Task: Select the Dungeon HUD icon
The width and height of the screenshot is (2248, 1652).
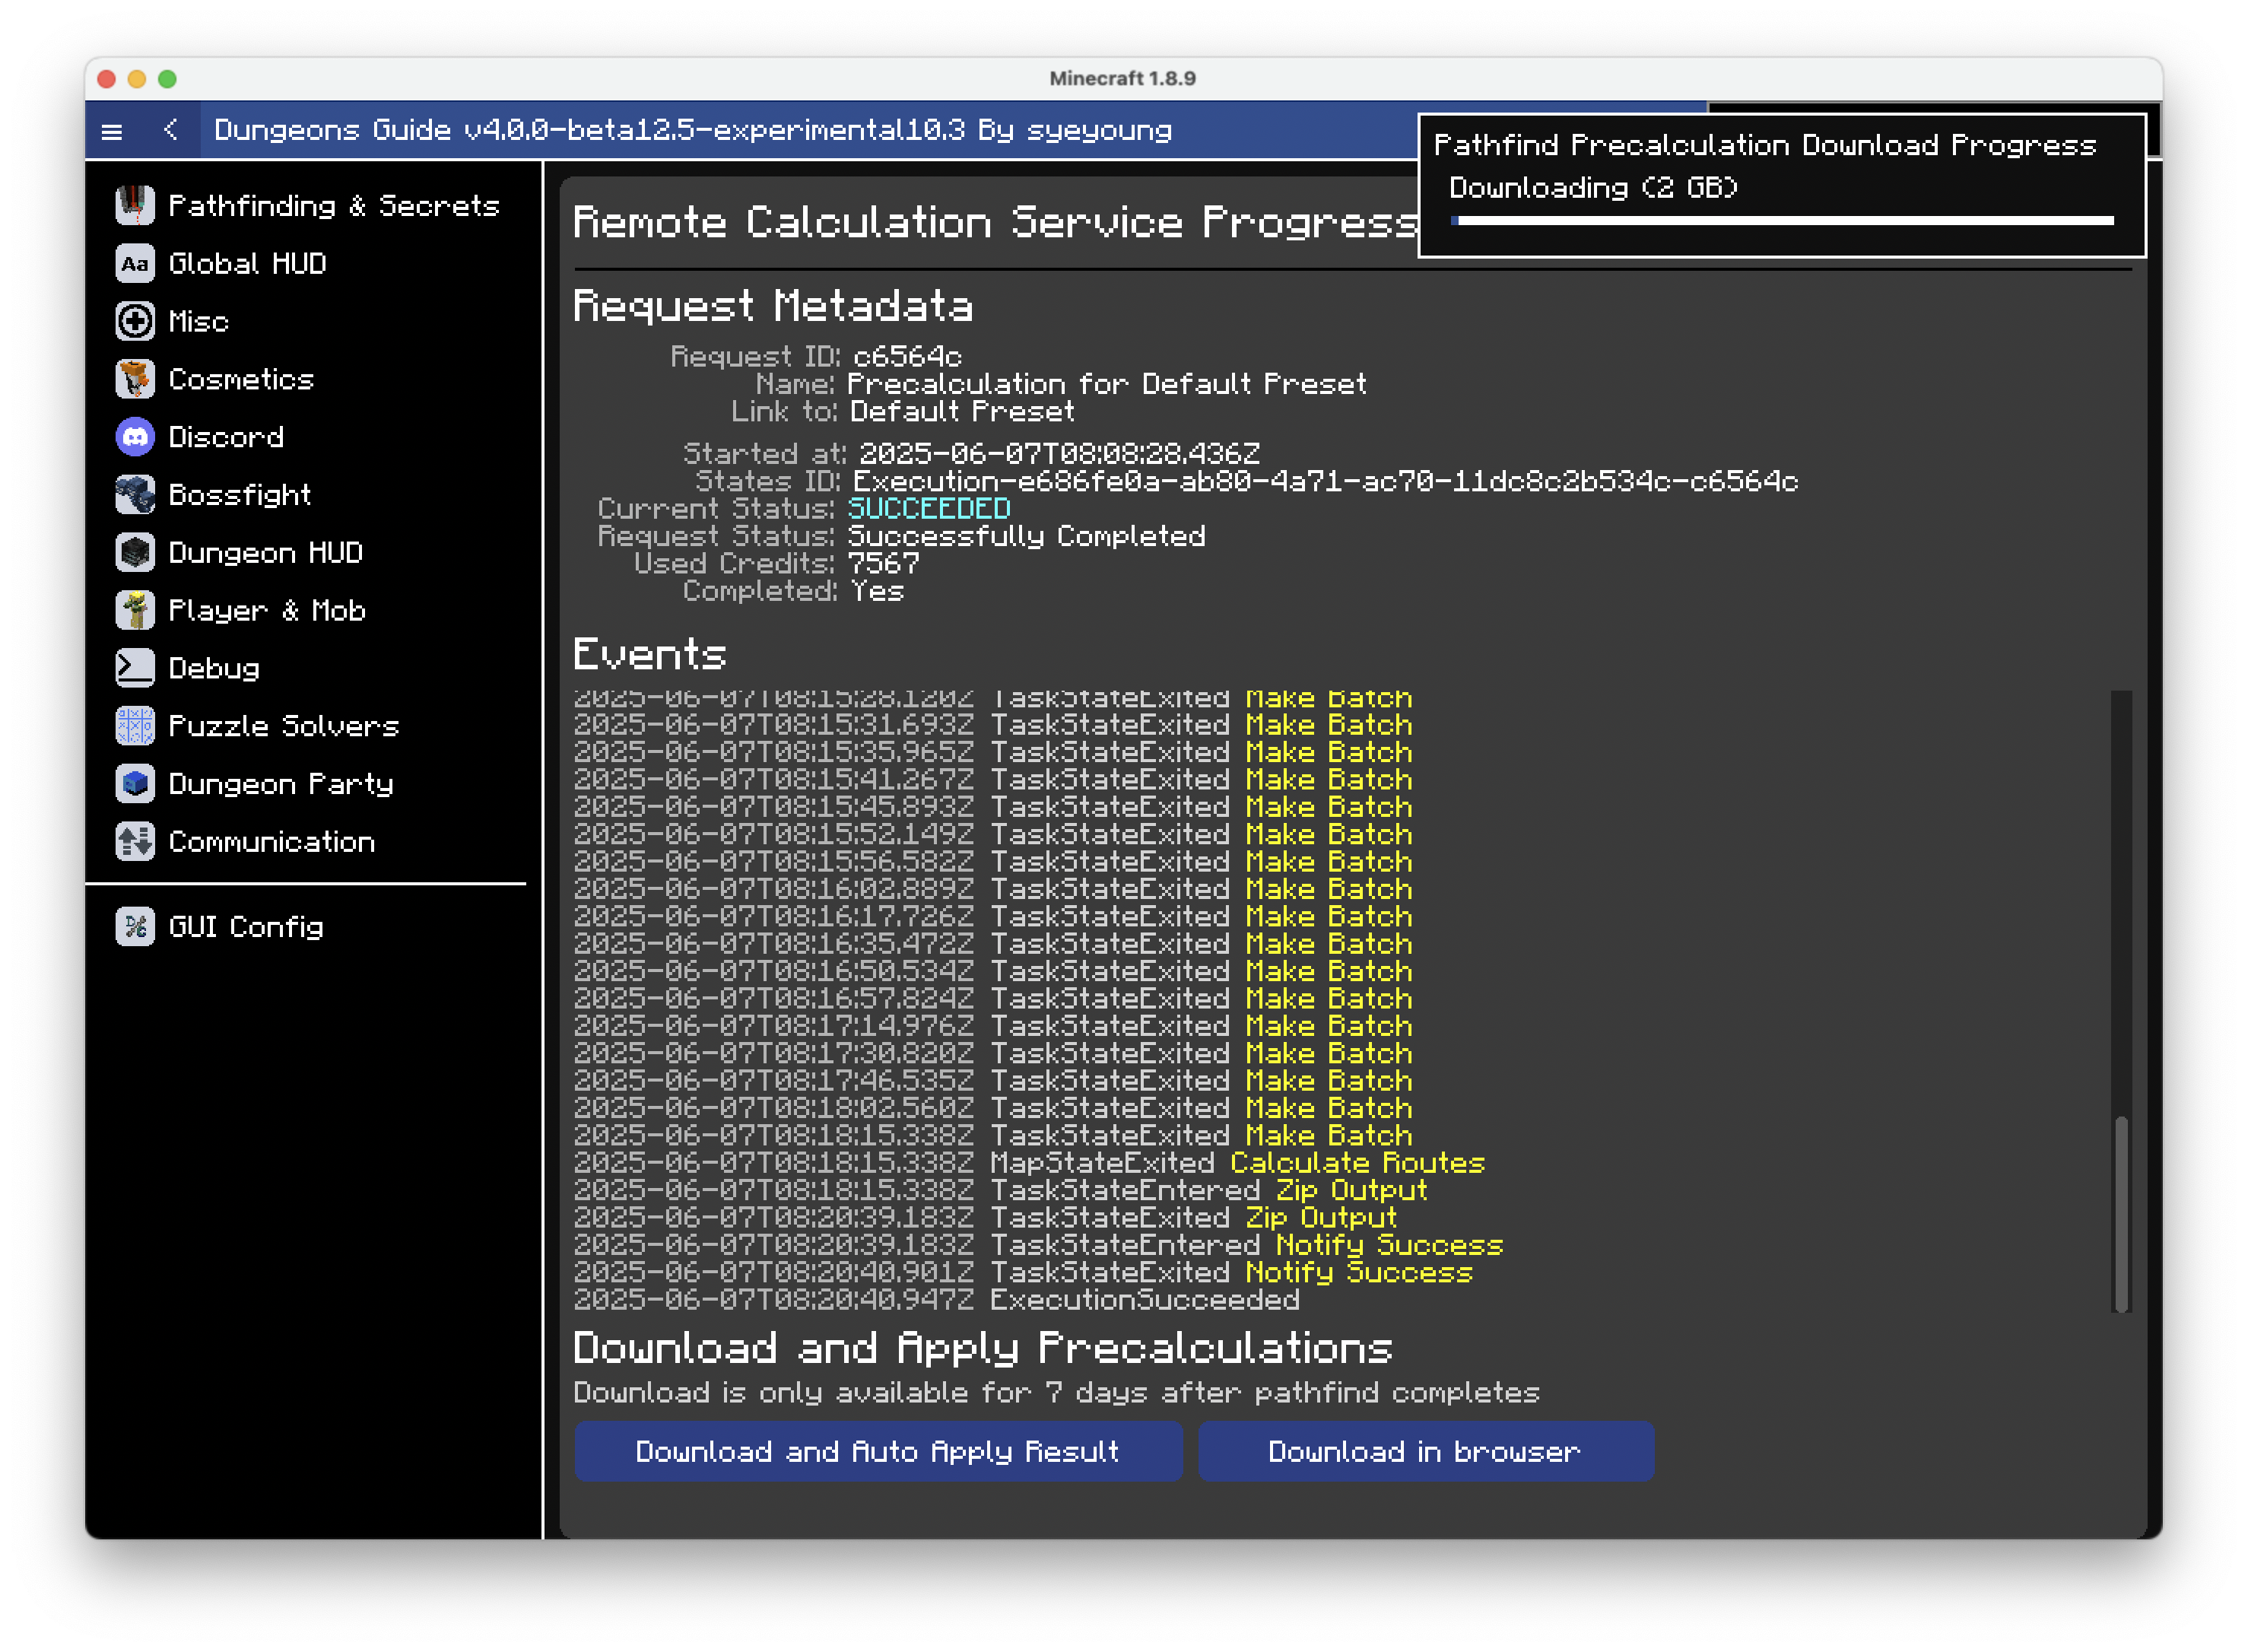Action: point(135,552)
